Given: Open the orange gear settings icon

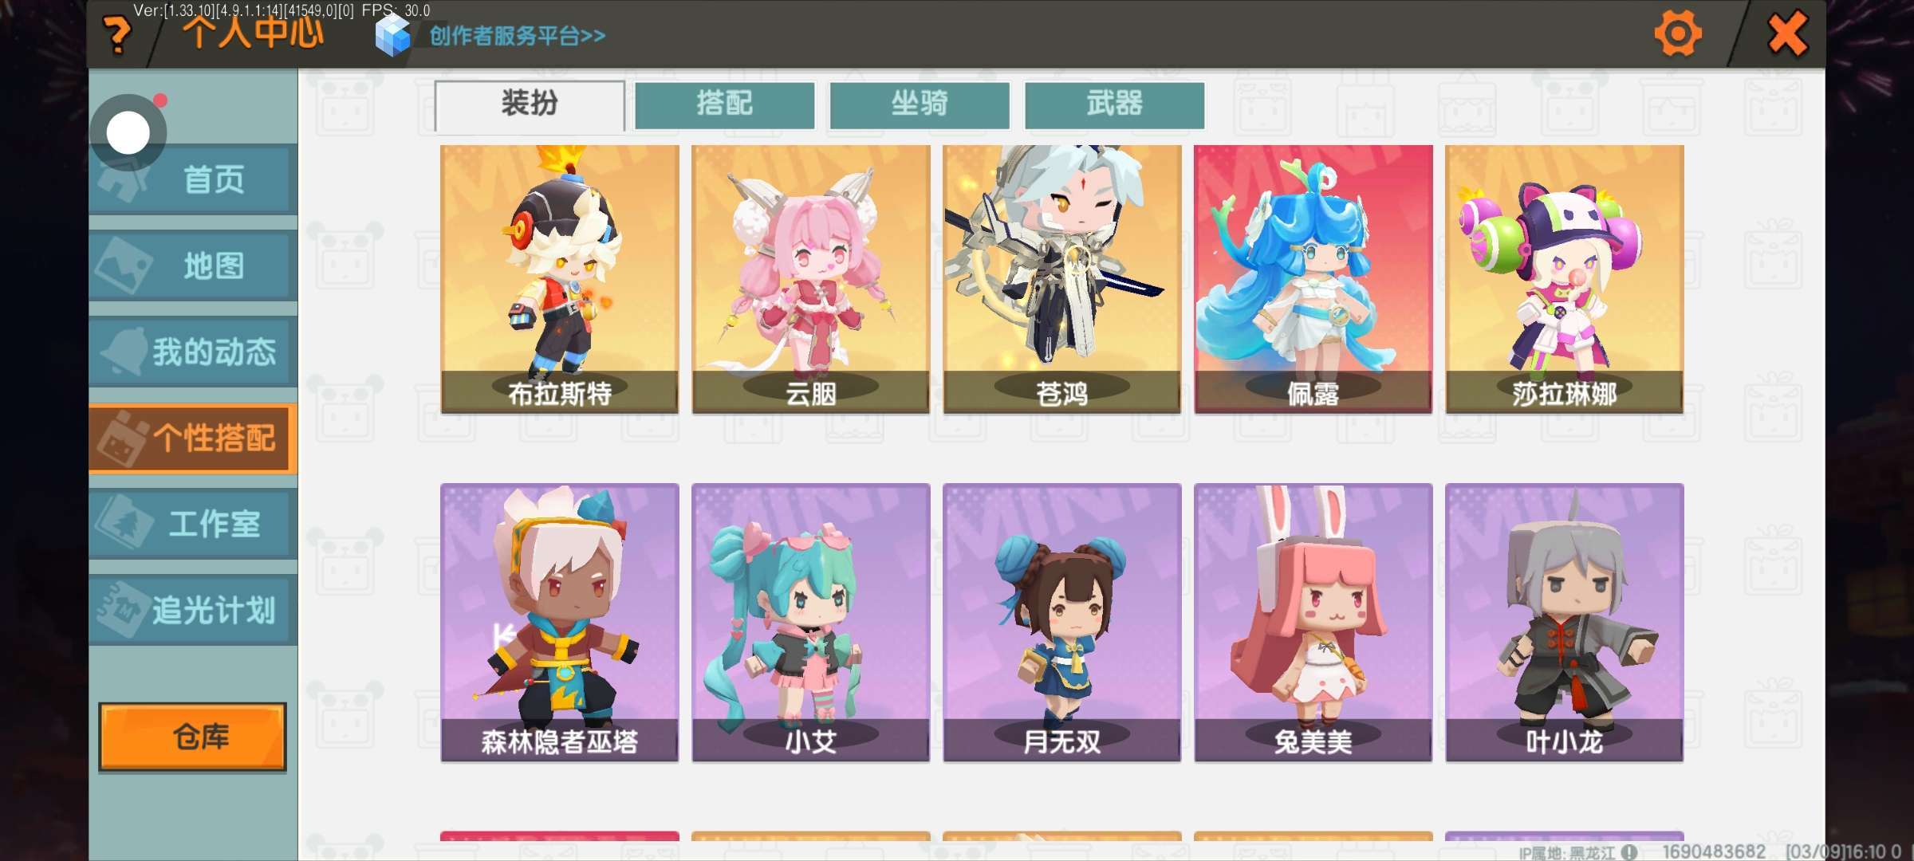Looking at the screenshot, I should tap(1677, 34).
